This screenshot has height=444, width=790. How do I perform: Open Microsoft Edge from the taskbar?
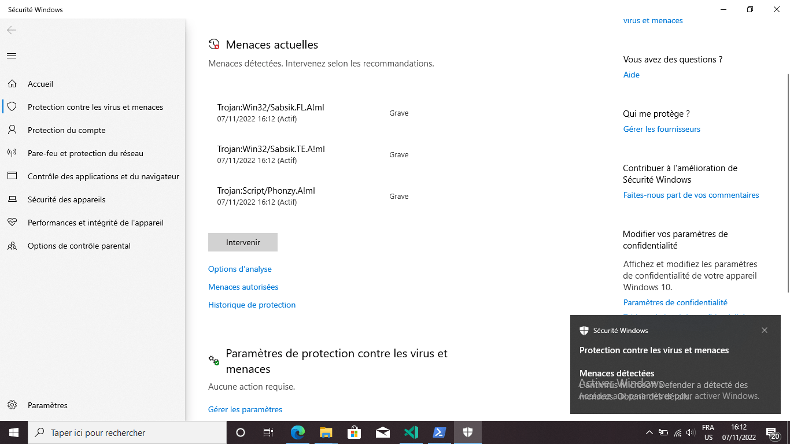[298, 432]
